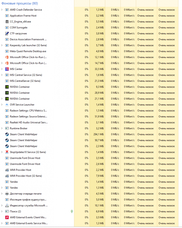Click WMI Provider Host icon using 2,2 МБ
The width and height of the screenshot is (182, 228).
pyautogui.click(x=7, y=170)
